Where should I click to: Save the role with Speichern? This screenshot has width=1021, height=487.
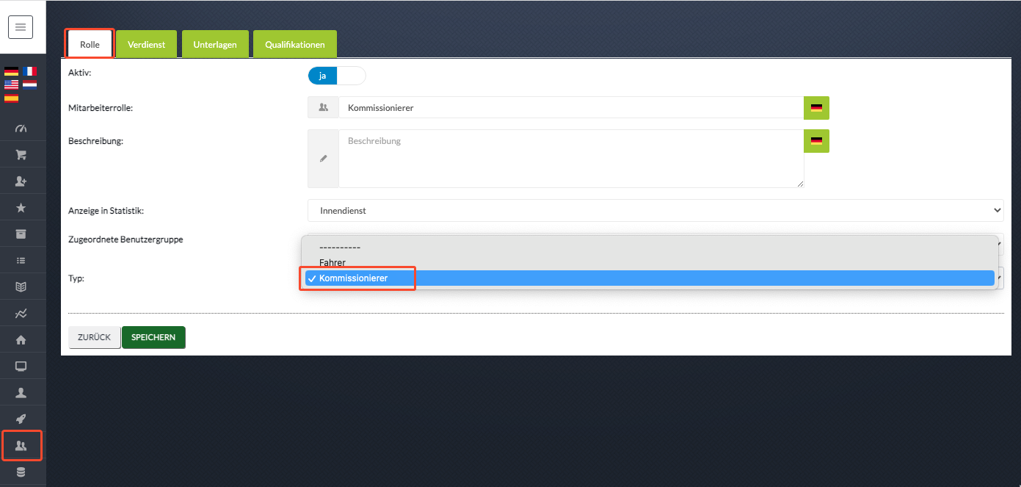point(153,337)
